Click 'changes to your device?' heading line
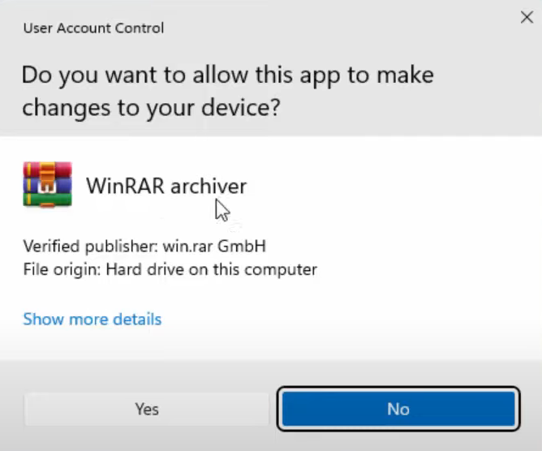542x451 pixels. pyautogui.click(x=151, y=108)
